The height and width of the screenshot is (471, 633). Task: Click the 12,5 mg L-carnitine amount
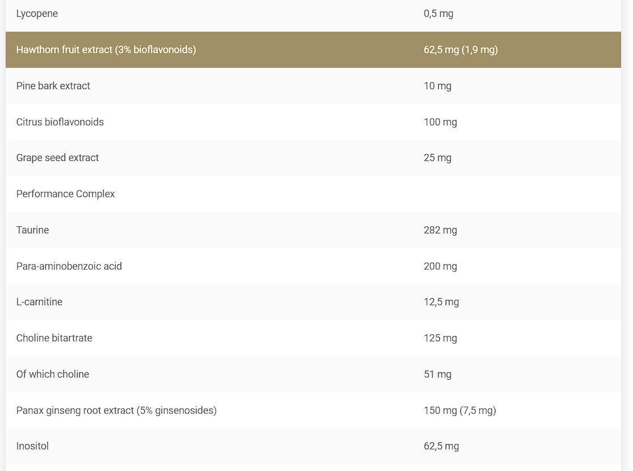tap(441, 302)
